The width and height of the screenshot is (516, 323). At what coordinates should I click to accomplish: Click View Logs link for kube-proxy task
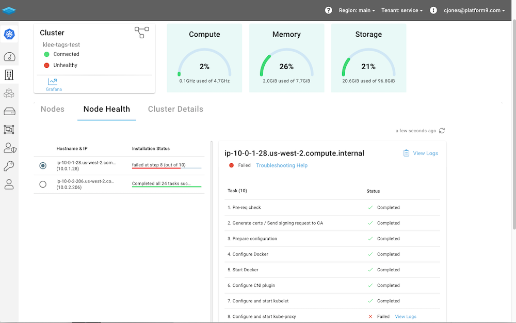tap(406, 316)
